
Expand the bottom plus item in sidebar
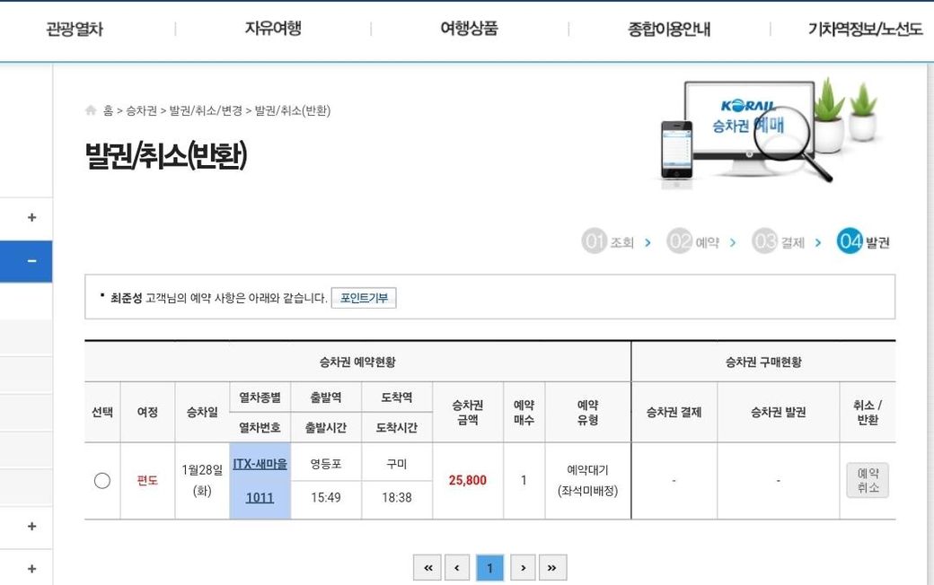coord(31,568)
